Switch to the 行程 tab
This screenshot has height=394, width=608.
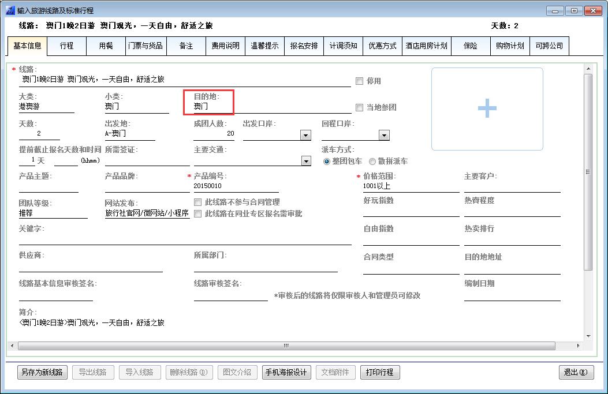click(66, 46)
